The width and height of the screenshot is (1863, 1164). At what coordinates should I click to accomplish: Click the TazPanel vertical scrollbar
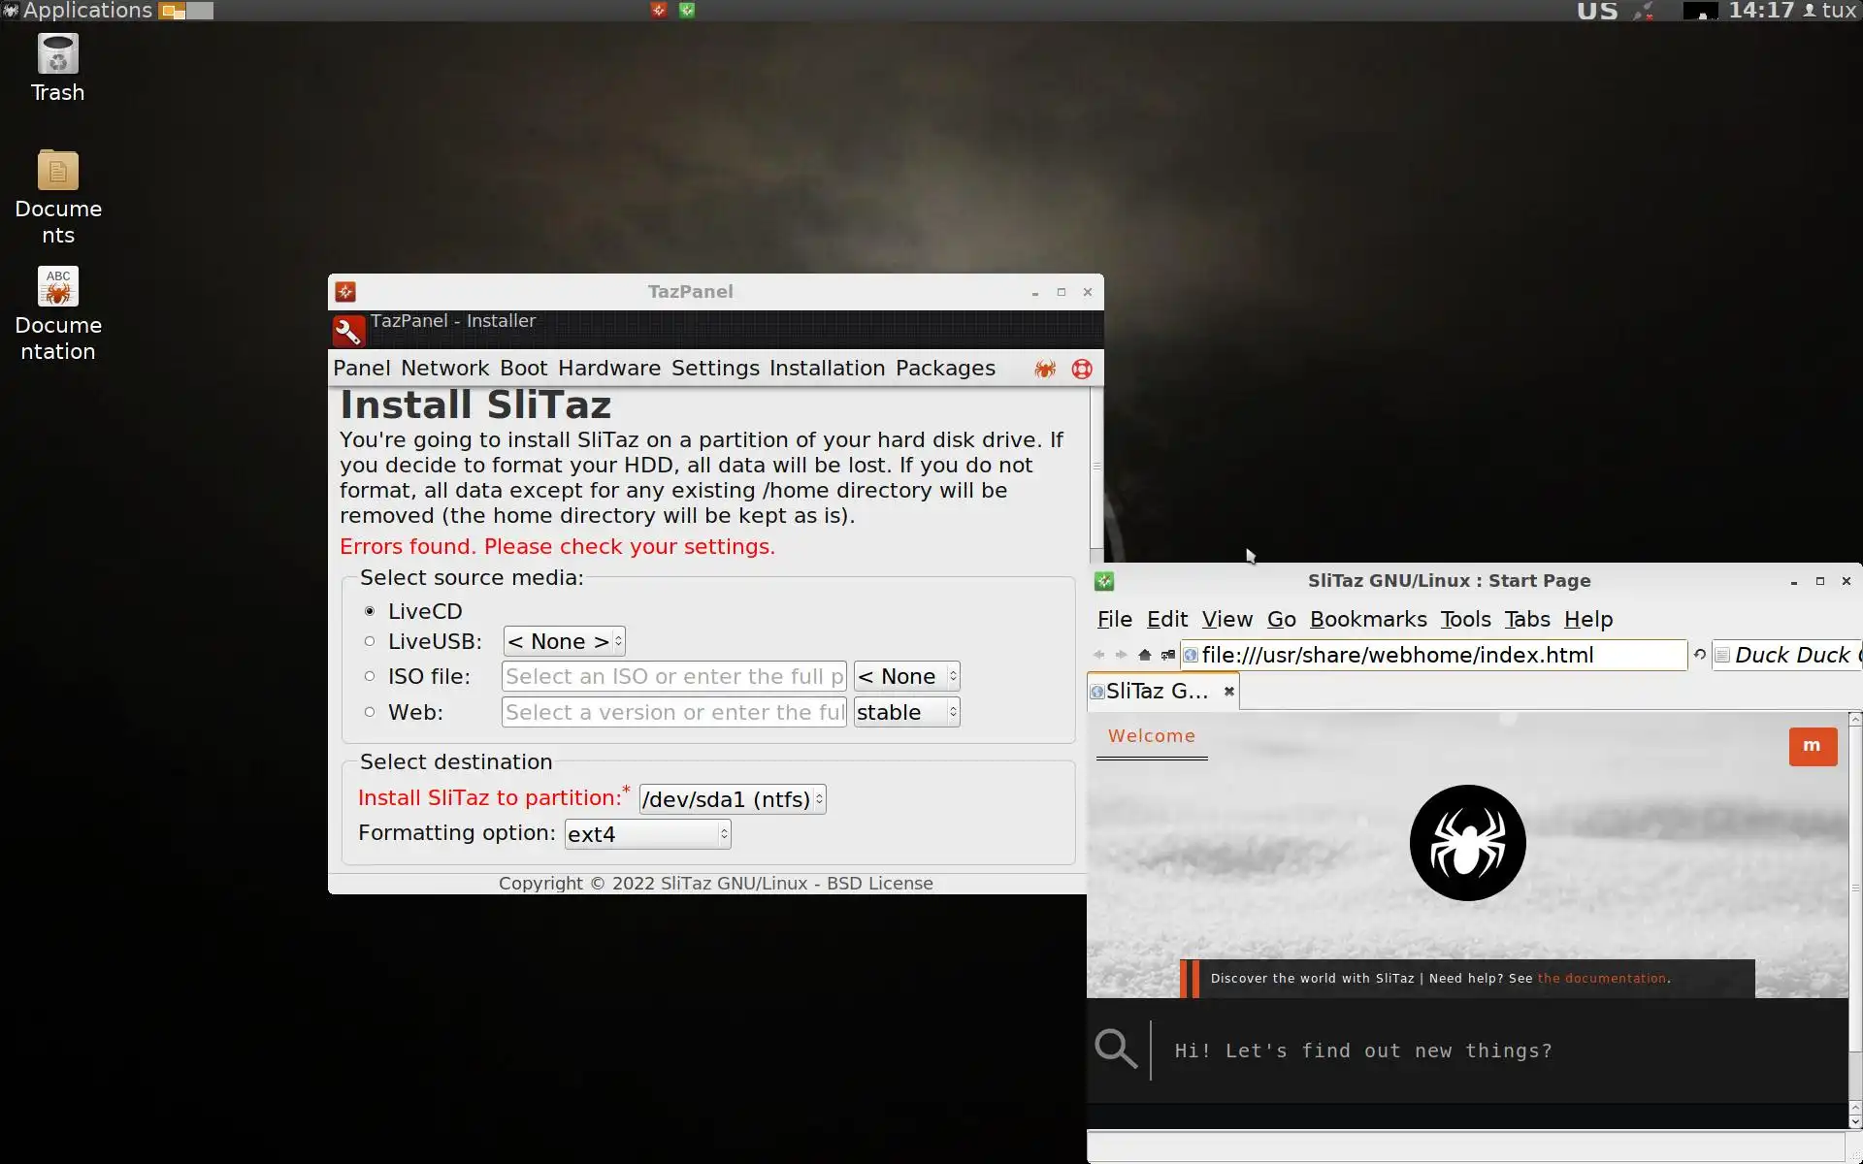click(x=1096, y=468)
